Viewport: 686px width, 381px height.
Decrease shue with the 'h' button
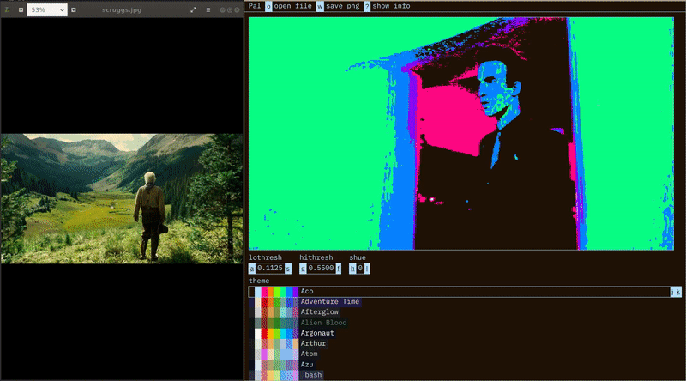point(352,269)
